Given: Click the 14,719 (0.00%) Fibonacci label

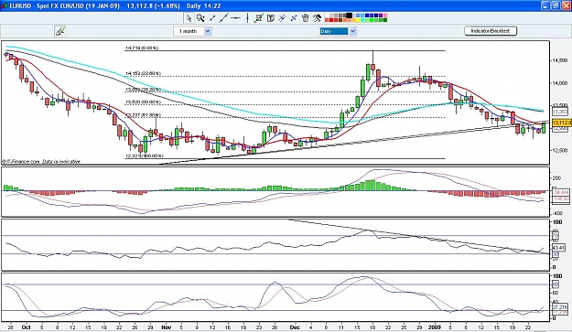Looking at the screenshot, I should (142, 48).
